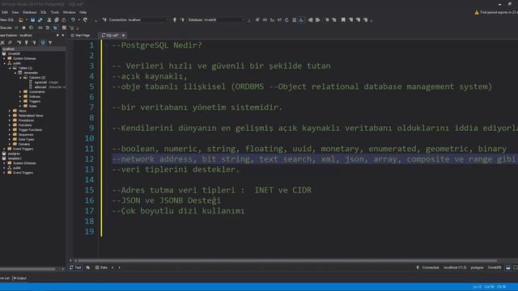Click the first column under Columns (2)
The height and width of the screenshot is (291, 518).
(x=40, y=82)
